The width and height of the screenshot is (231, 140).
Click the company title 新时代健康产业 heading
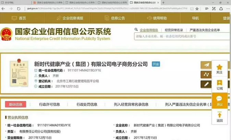coord(91,64)
